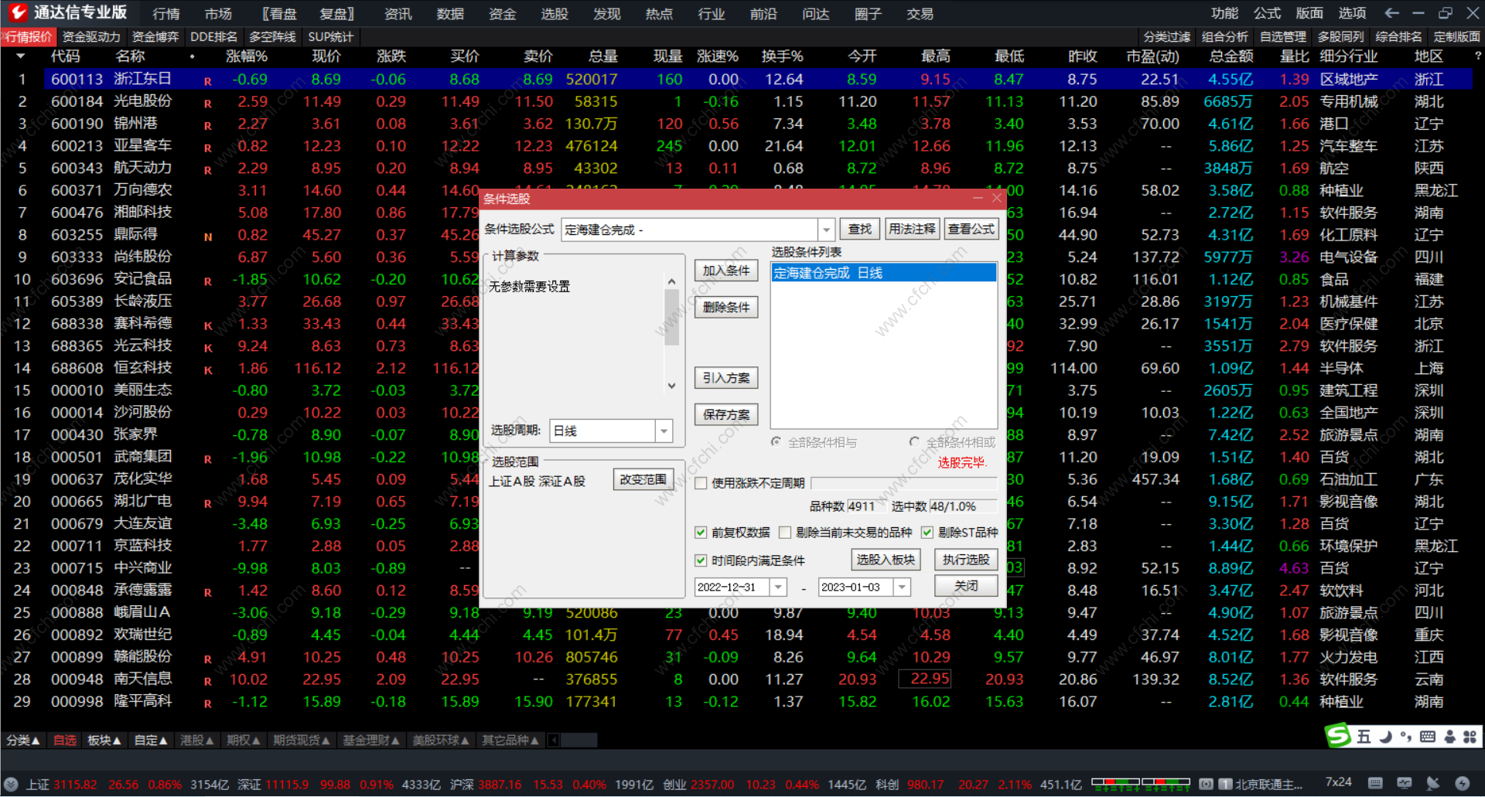Click the 计算参数 scroll down arrow
The image size is (1485, 797).
tap(671, 385)
